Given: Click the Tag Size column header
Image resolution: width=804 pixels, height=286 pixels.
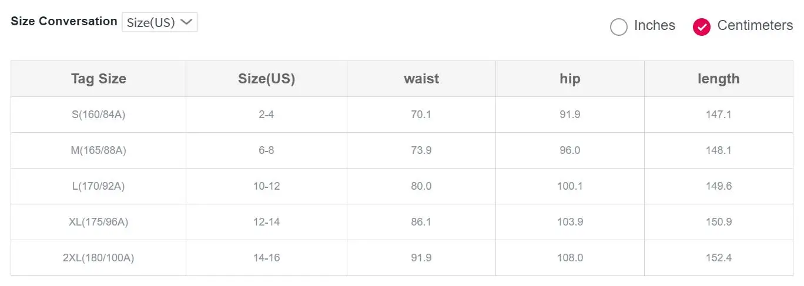Looking at the screenshot, I should coord(99,79).
